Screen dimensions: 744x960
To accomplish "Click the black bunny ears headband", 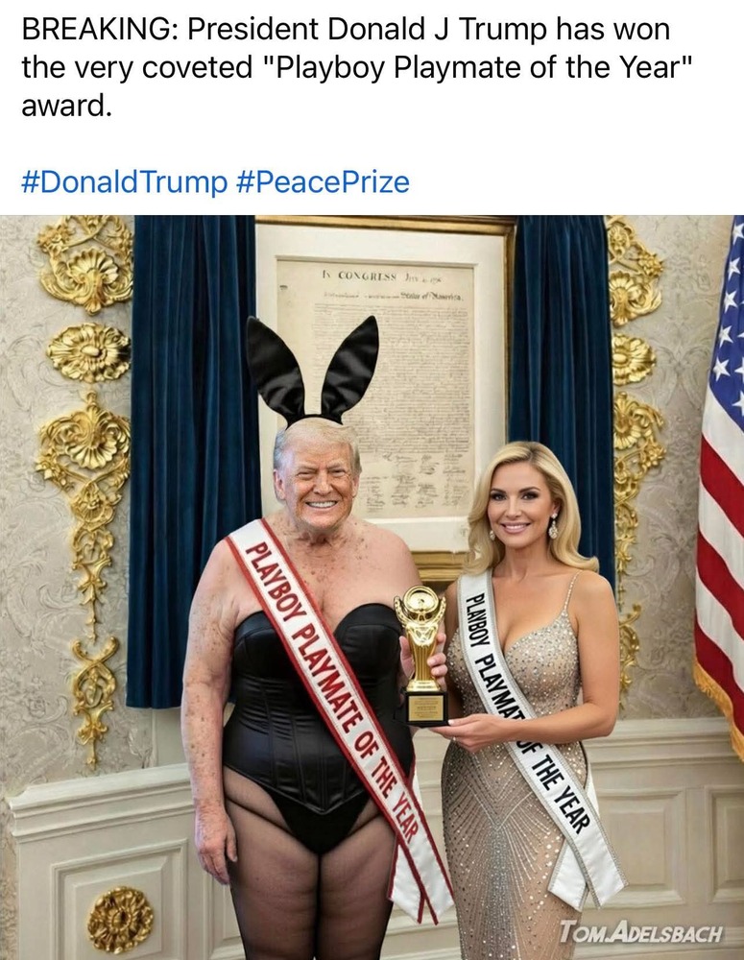I will 312,369.
